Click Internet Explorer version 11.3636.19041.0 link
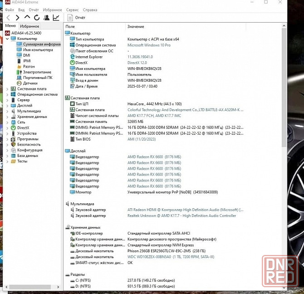 tap(140, 57)
